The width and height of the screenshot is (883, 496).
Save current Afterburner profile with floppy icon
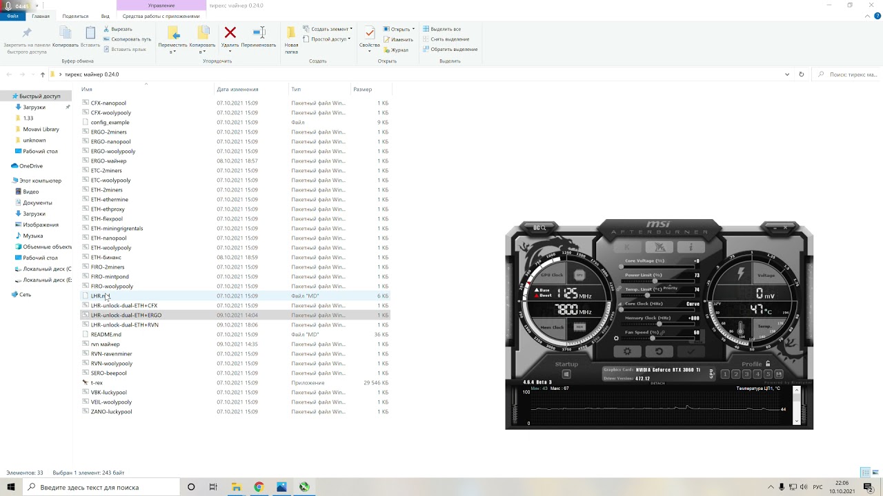[779, 374]
